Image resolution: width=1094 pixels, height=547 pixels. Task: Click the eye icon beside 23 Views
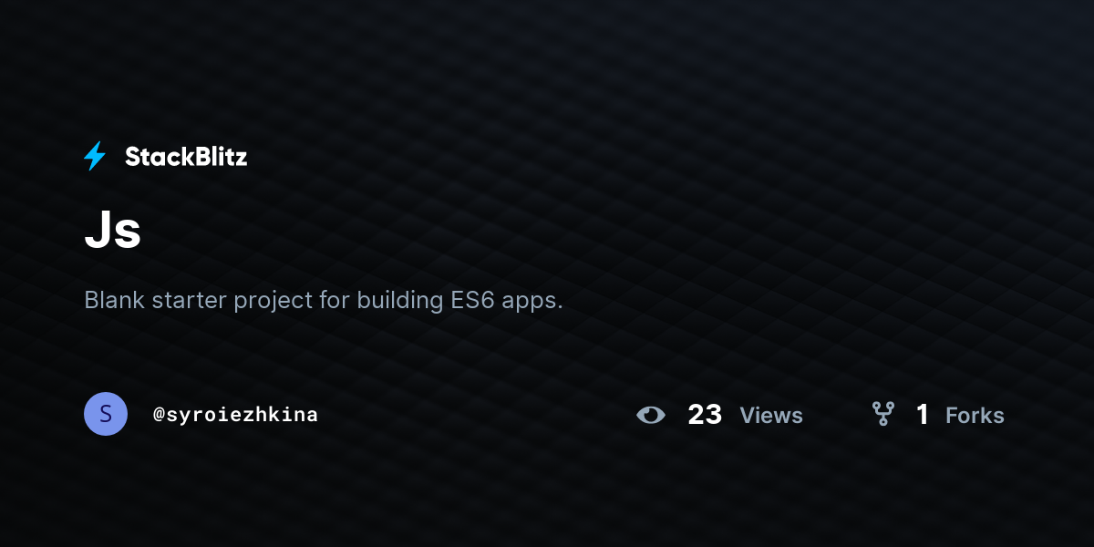(x=651, y=415)
